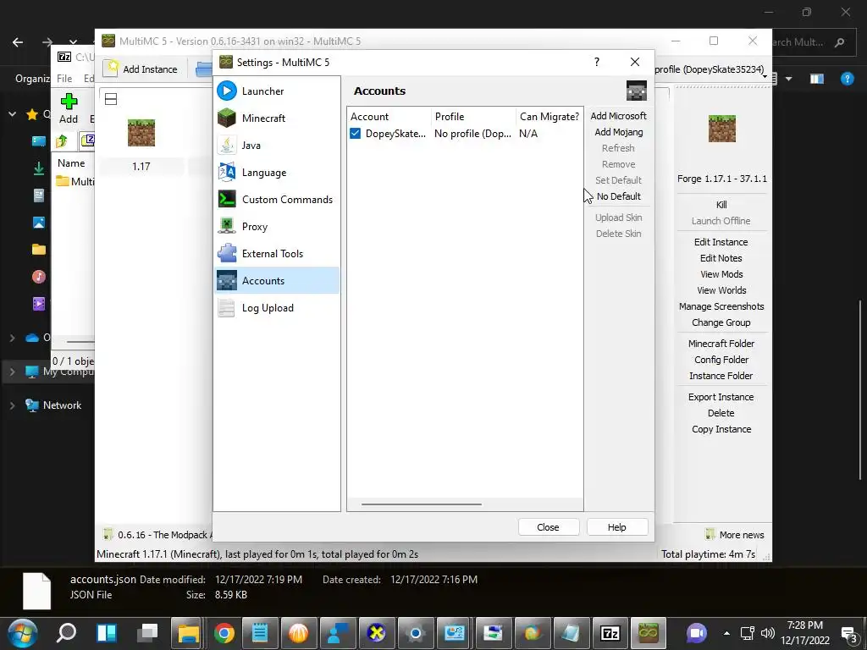
Task: Click Export Instance
Action: 721,397
